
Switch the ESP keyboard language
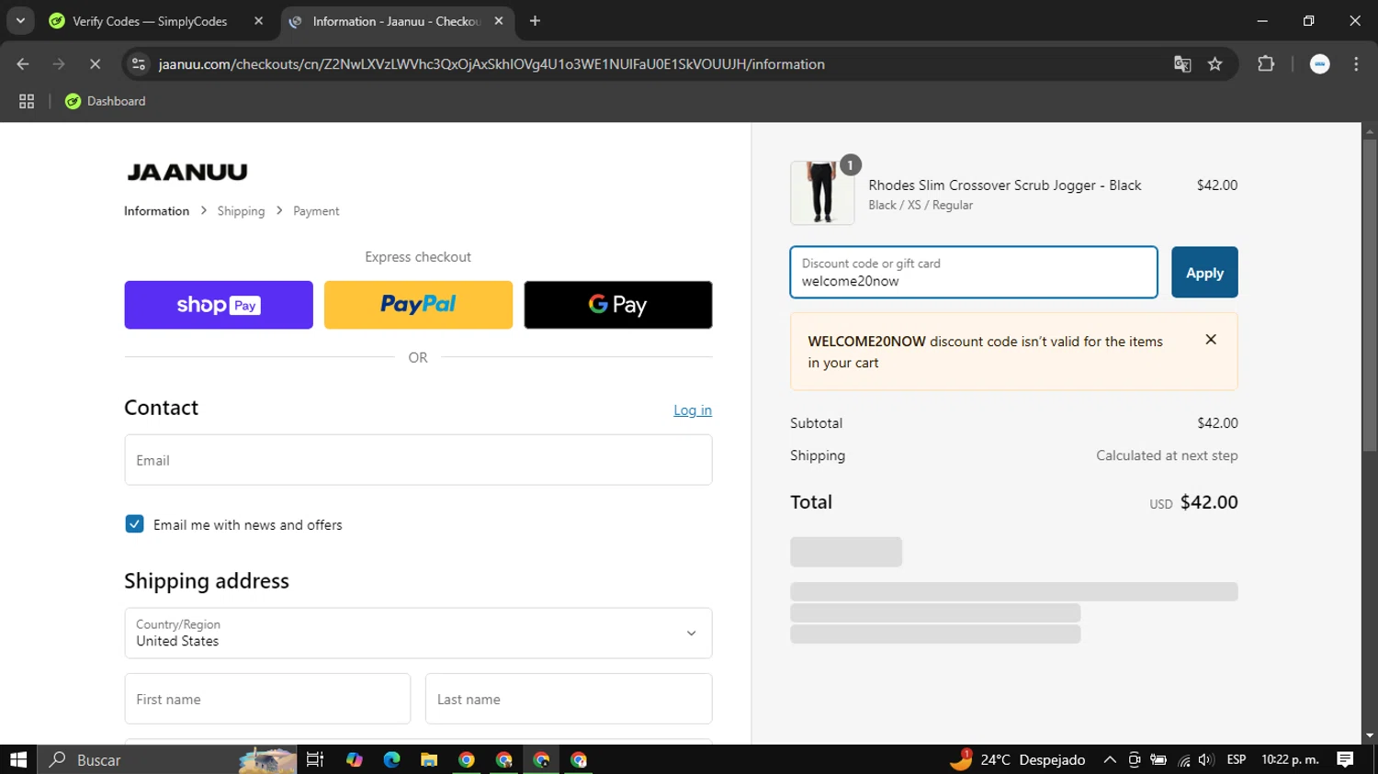[x=1237, y=759]
